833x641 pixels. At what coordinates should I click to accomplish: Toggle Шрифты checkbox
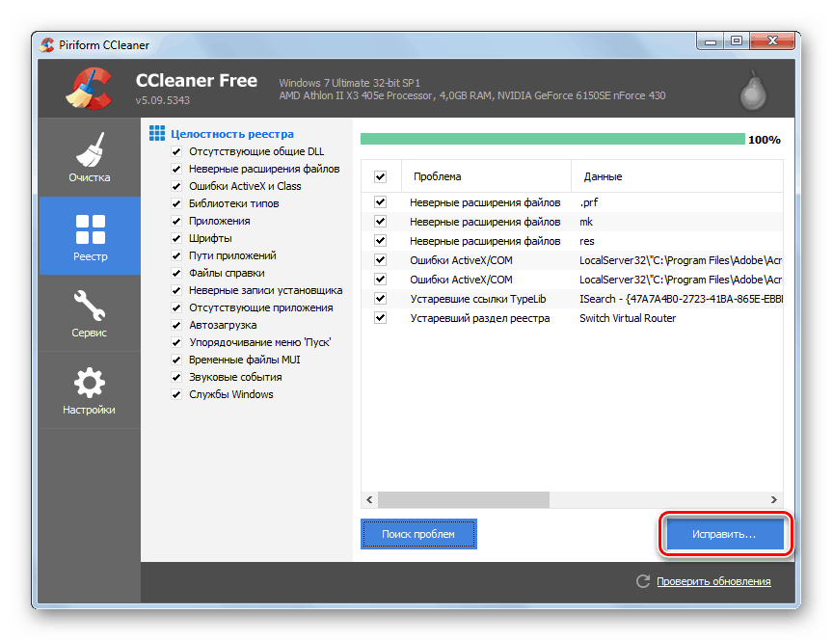176,238
